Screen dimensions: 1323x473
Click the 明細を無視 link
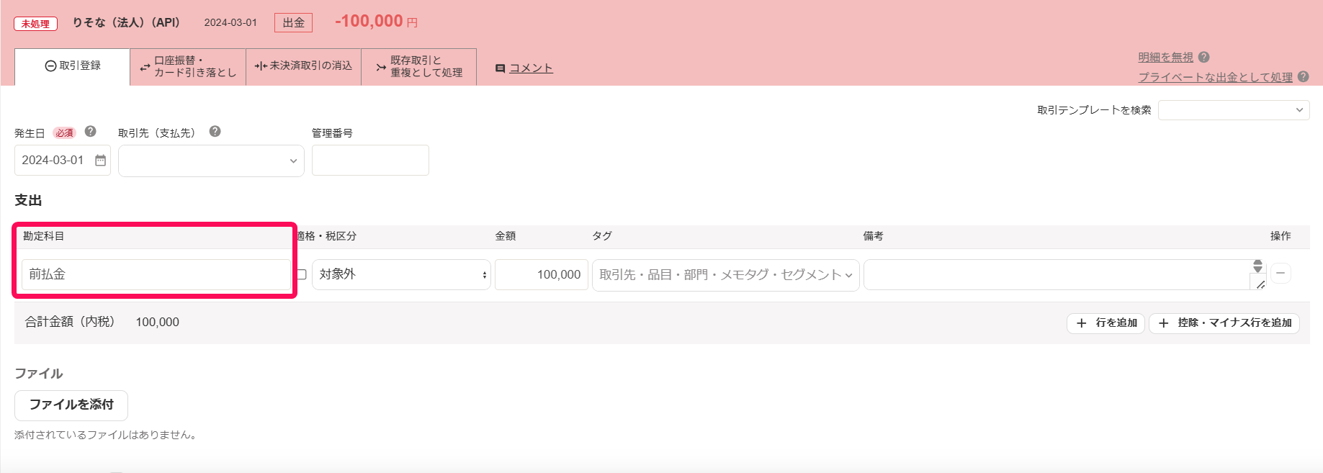[1165, 58]
